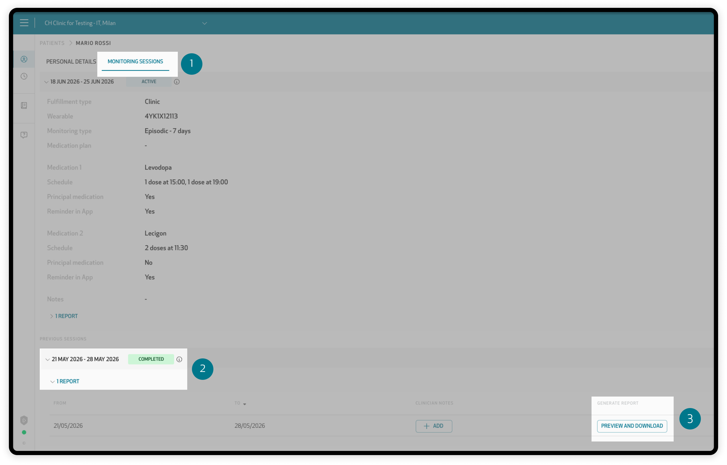The width and height of the screenshot is (727, 465).
Task: Click the clock history sidebar icon
Action: pos(24,76)
